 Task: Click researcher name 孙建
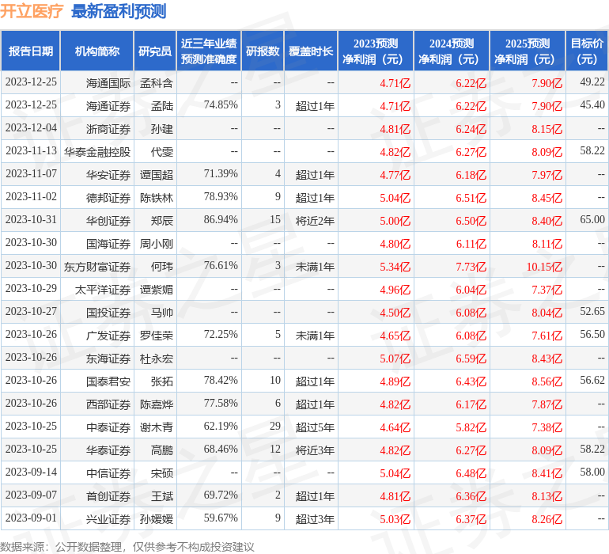click(162, 129)
